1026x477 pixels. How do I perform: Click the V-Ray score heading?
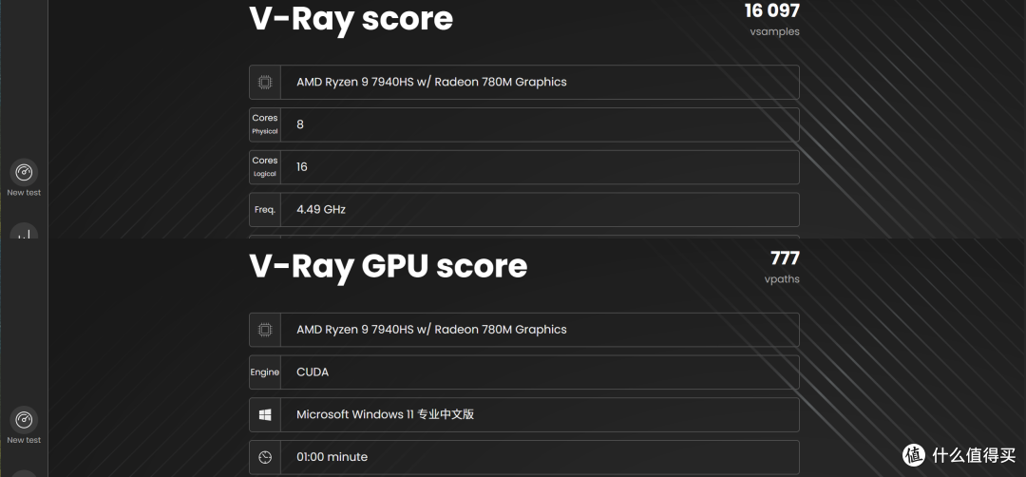tap(351, 18)
